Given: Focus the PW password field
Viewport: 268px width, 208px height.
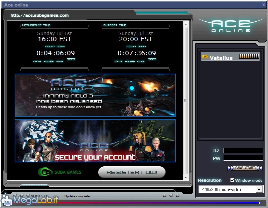Looking at the screenshot, I should (243, 158).
